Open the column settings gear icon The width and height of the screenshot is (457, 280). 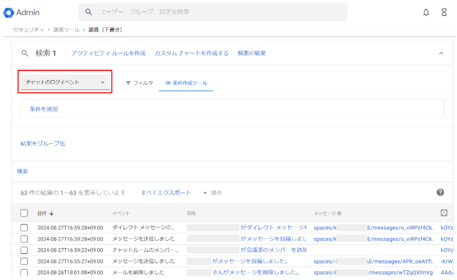tap(444, 213)
